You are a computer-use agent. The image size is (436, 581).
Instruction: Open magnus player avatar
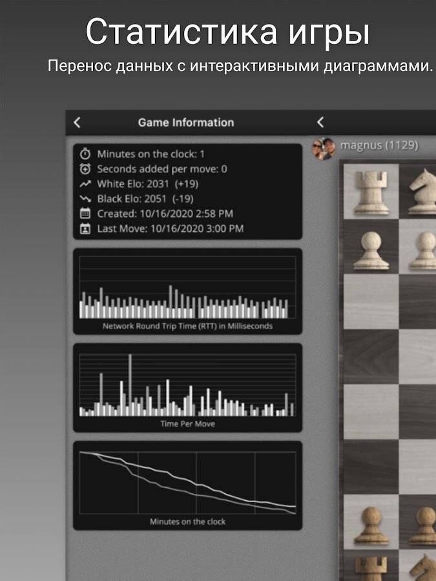click(x=324, y=147)
